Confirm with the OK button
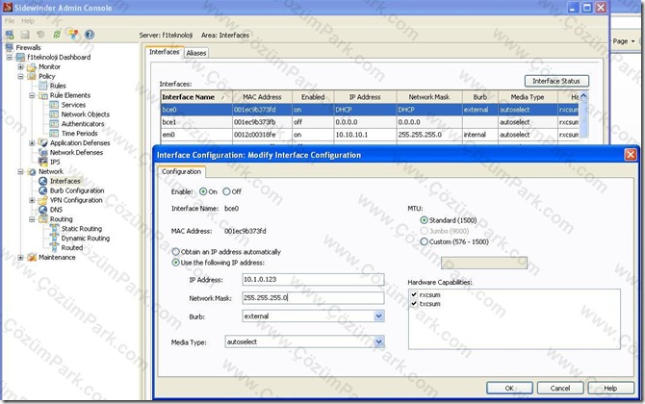 click(509, 388)
